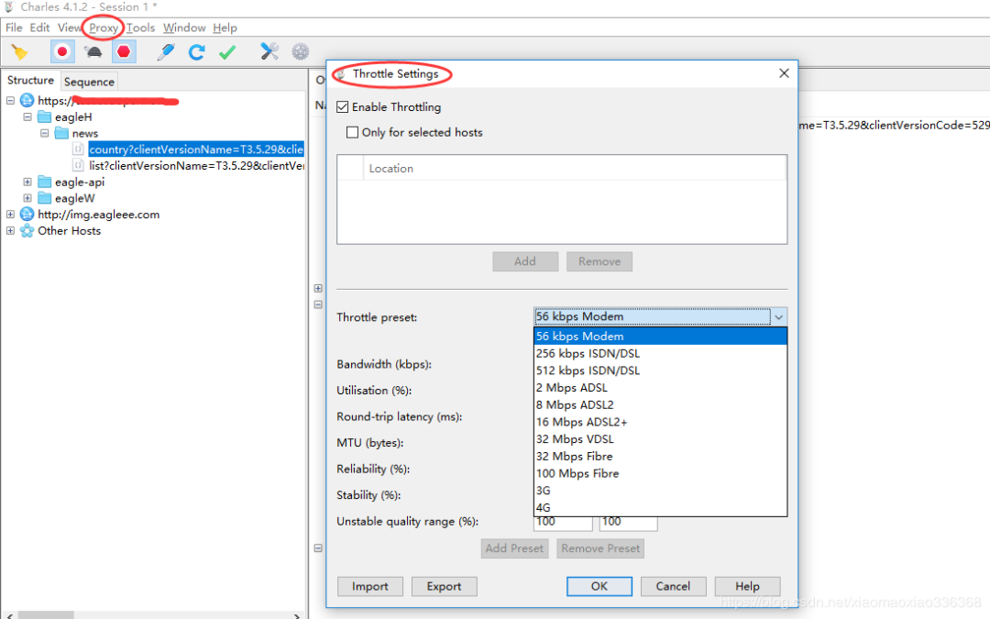Click the globe icon of img.eagleee.com host
The image size is (990, 619).
tap(27, 214)
